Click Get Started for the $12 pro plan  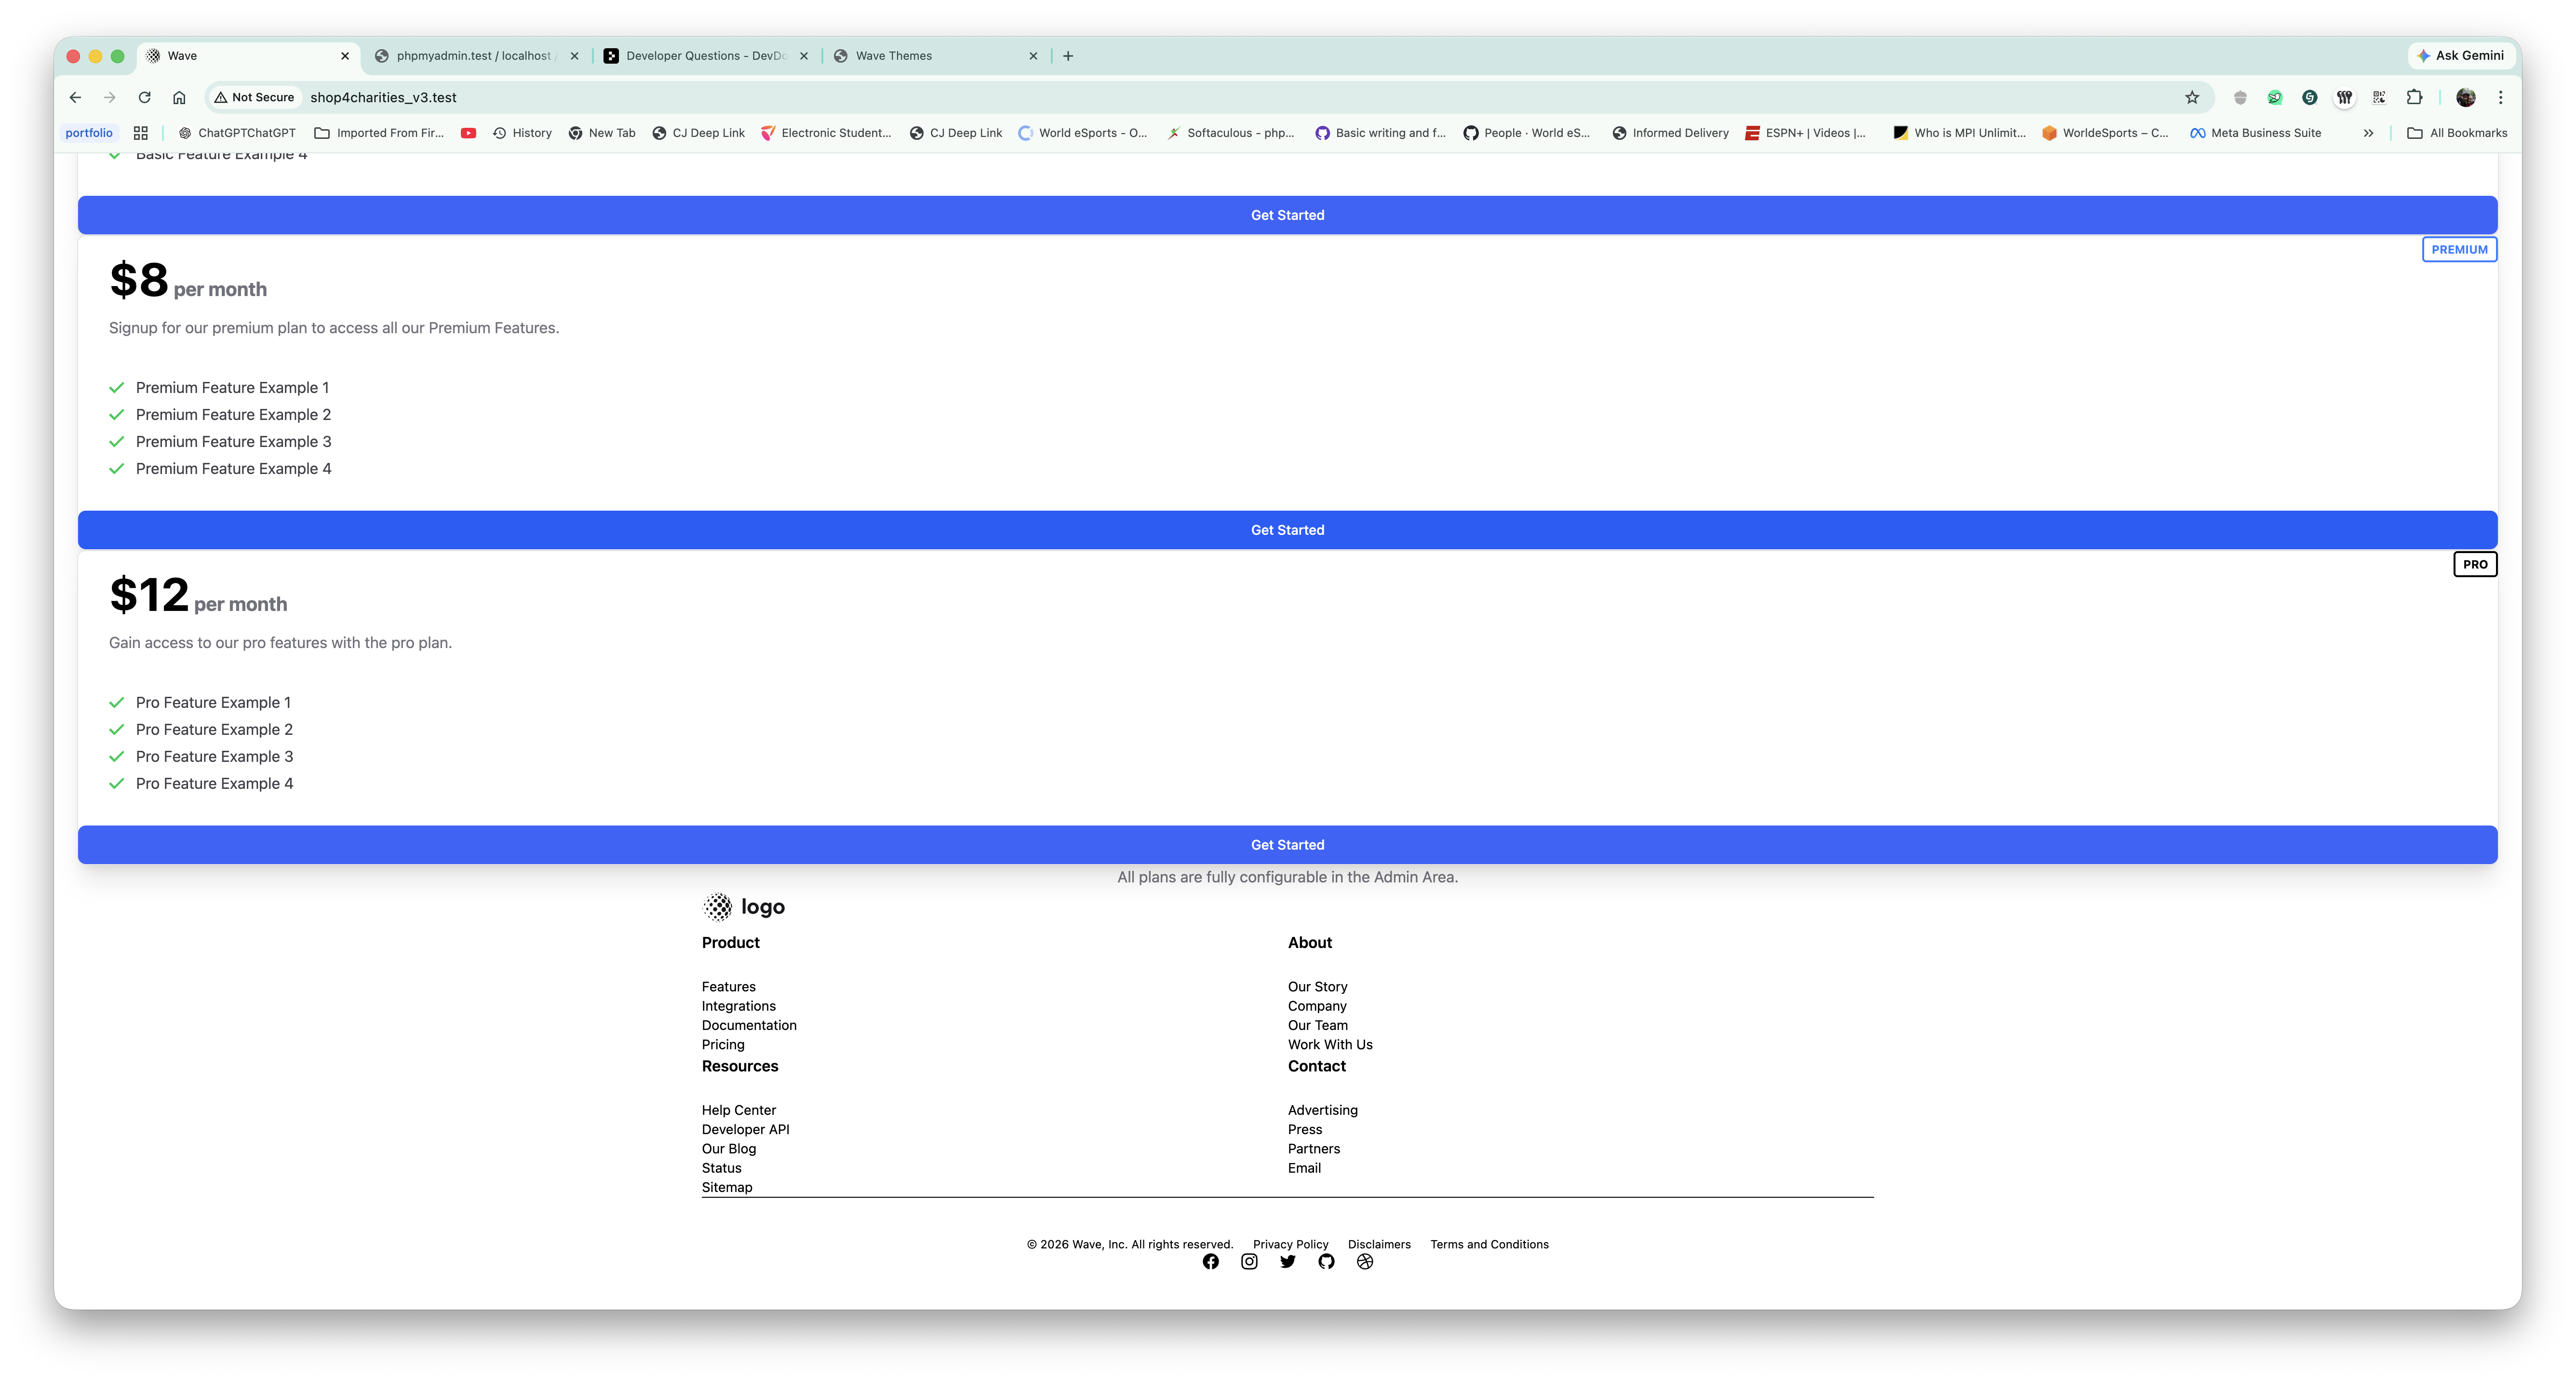[x=1287, y=845]
